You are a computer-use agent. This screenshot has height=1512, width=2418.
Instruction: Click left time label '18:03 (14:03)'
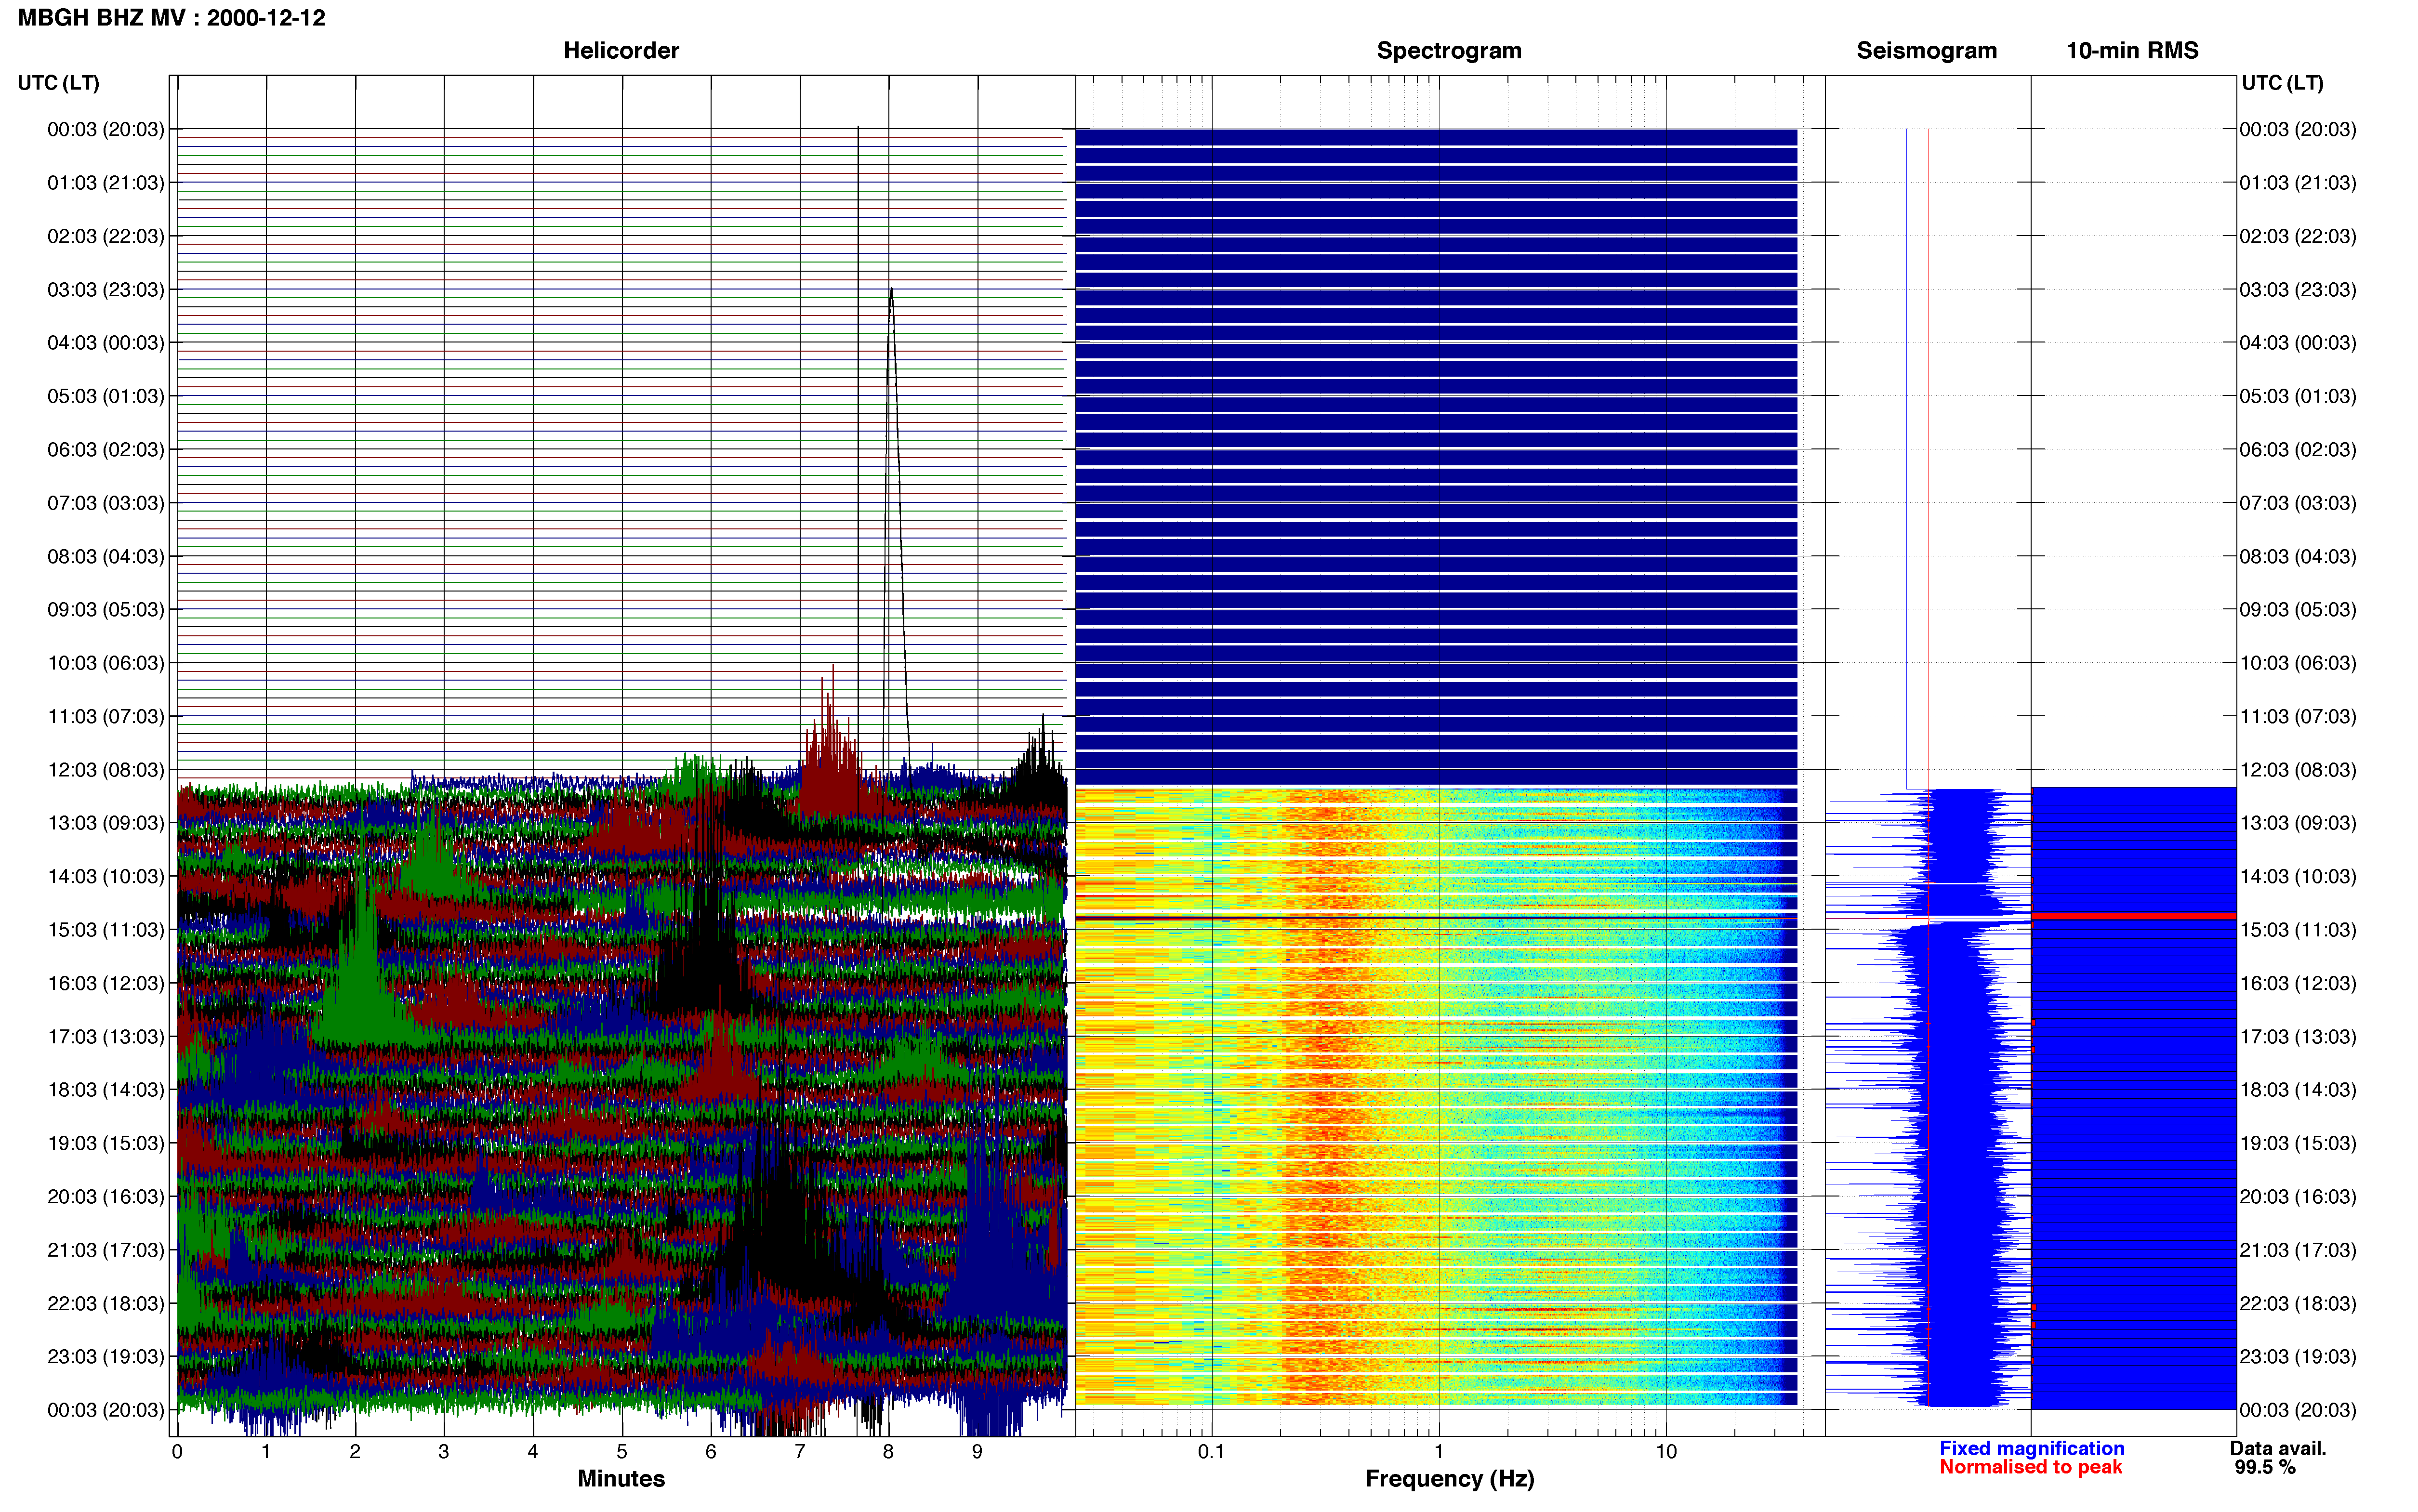(106, 1090)
